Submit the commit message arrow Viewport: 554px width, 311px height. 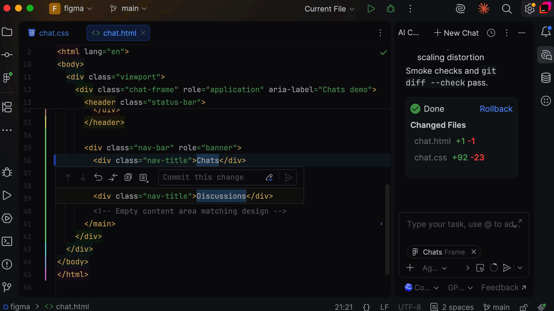(289, 177)
